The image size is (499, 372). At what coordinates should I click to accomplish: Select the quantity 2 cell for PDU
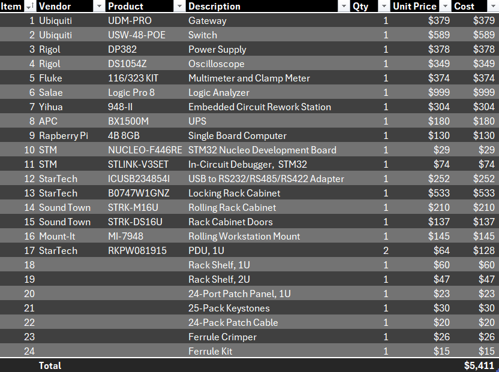coord(370,251)
